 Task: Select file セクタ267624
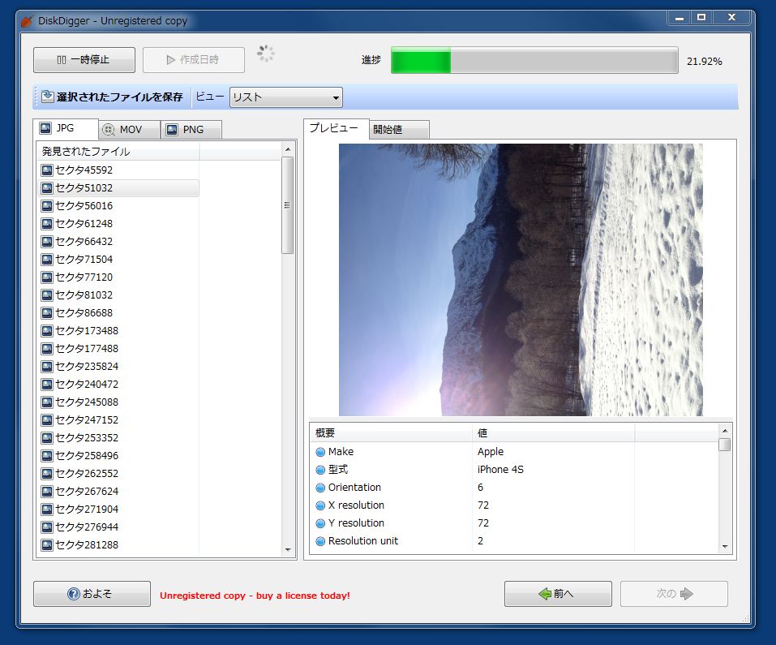coord(118,492)
